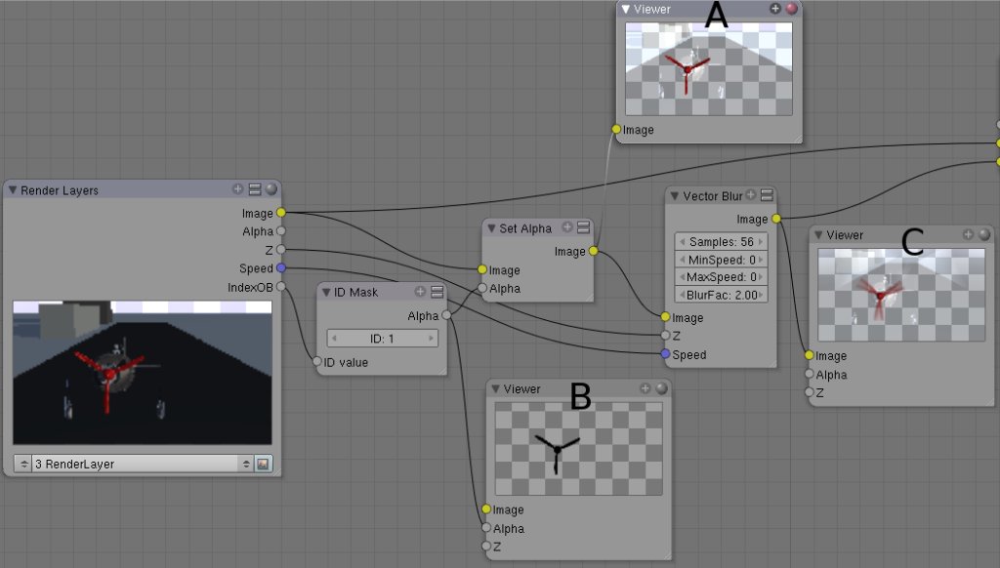Viewport: 1000px width, 568px height.
Task: Click the ID: 1 value field
Action: (x=382, y=339)
